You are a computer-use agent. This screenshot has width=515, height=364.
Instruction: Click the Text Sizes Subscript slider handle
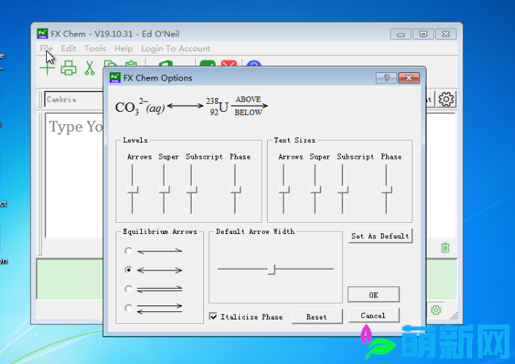point(342,190)
